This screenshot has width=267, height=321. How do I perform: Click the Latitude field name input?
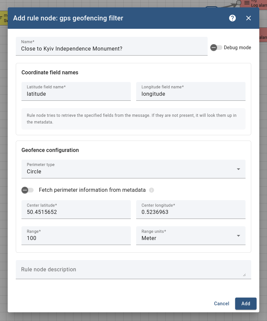coord(76,94)
